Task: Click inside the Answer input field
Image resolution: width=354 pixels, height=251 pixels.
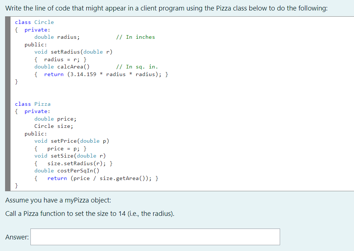Action: pos(155,237)
